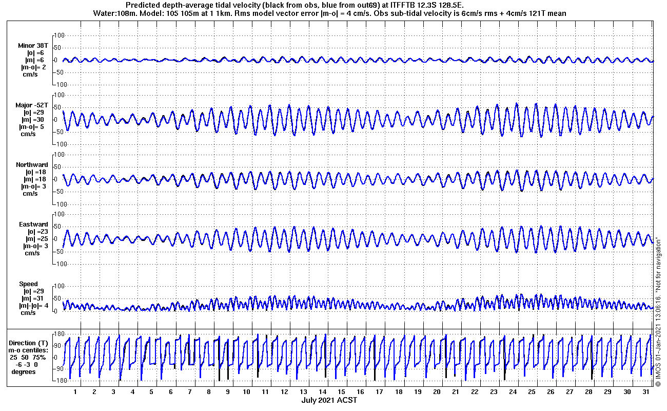This screenshot has width=667, height=411.
Task: Click date tick '1' on the x-axis
Action: (75, 392)
